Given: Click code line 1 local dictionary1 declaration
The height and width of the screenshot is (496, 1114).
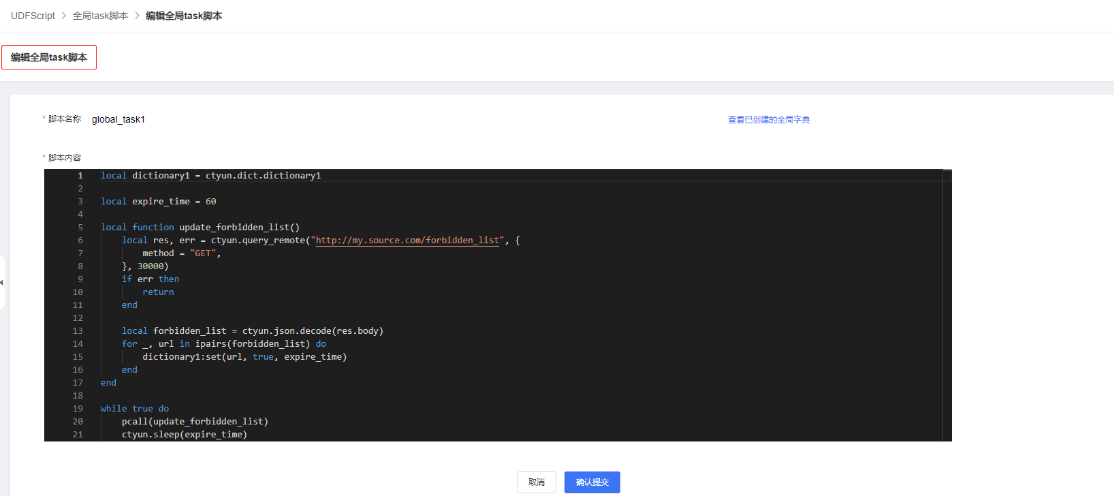Looking at the screenshot, I should tap(210, 175).
